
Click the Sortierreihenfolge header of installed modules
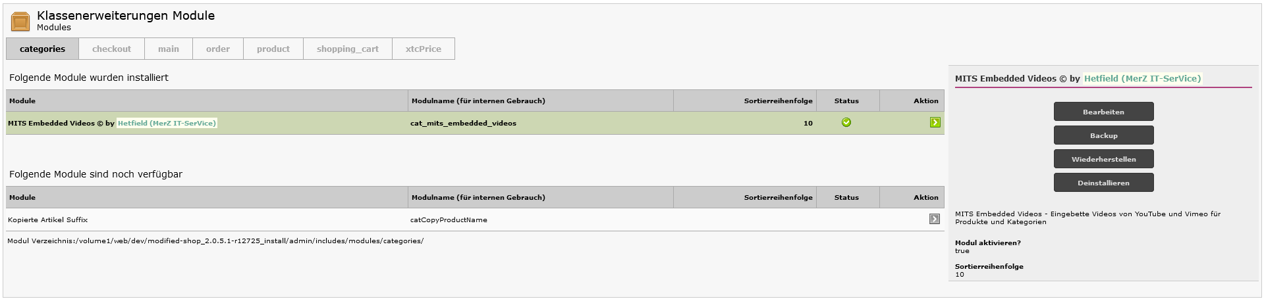(778, 101)
